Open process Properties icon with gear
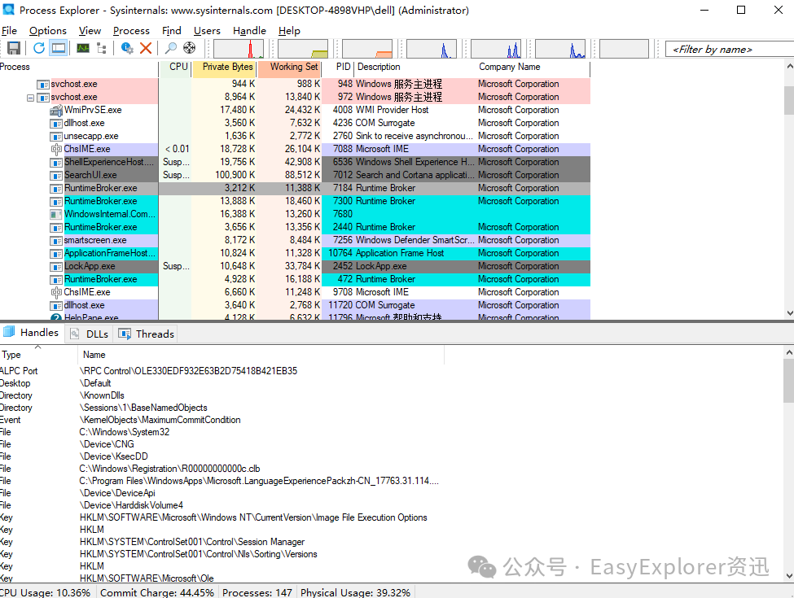The width and height of the screenshot is (794, 598). pyautogui.click(x=127, y=48)
